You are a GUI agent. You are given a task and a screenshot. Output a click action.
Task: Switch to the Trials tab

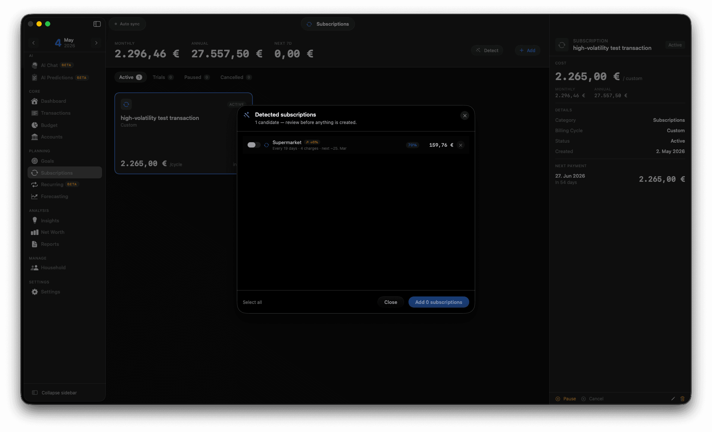click(163, 77)
